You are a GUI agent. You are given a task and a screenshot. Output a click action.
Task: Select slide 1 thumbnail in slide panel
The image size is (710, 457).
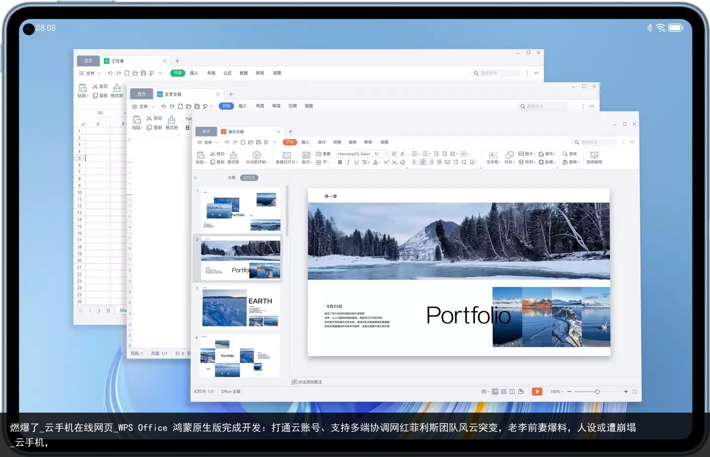click(x=241, y=210)
